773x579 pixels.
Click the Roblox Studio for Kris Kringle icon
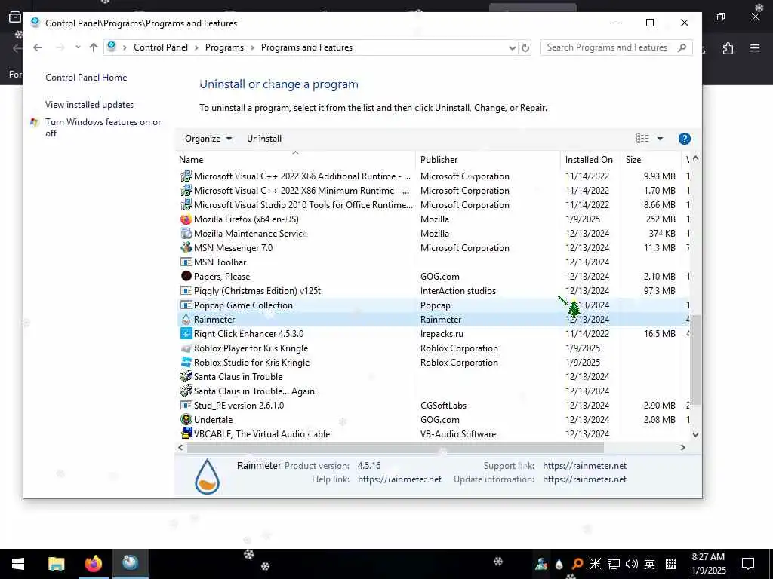[186, 363]
